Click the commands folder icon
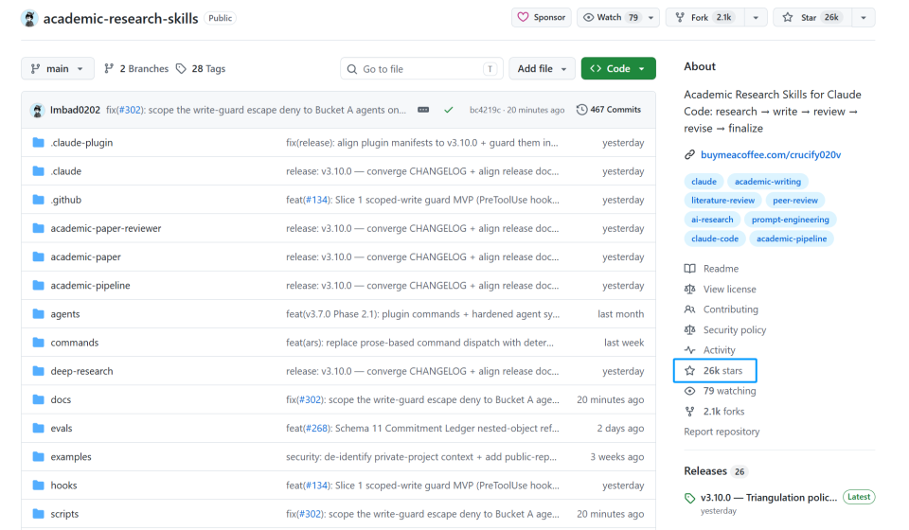This screenshot has width=909, height=530. click(x=38, y=343)
